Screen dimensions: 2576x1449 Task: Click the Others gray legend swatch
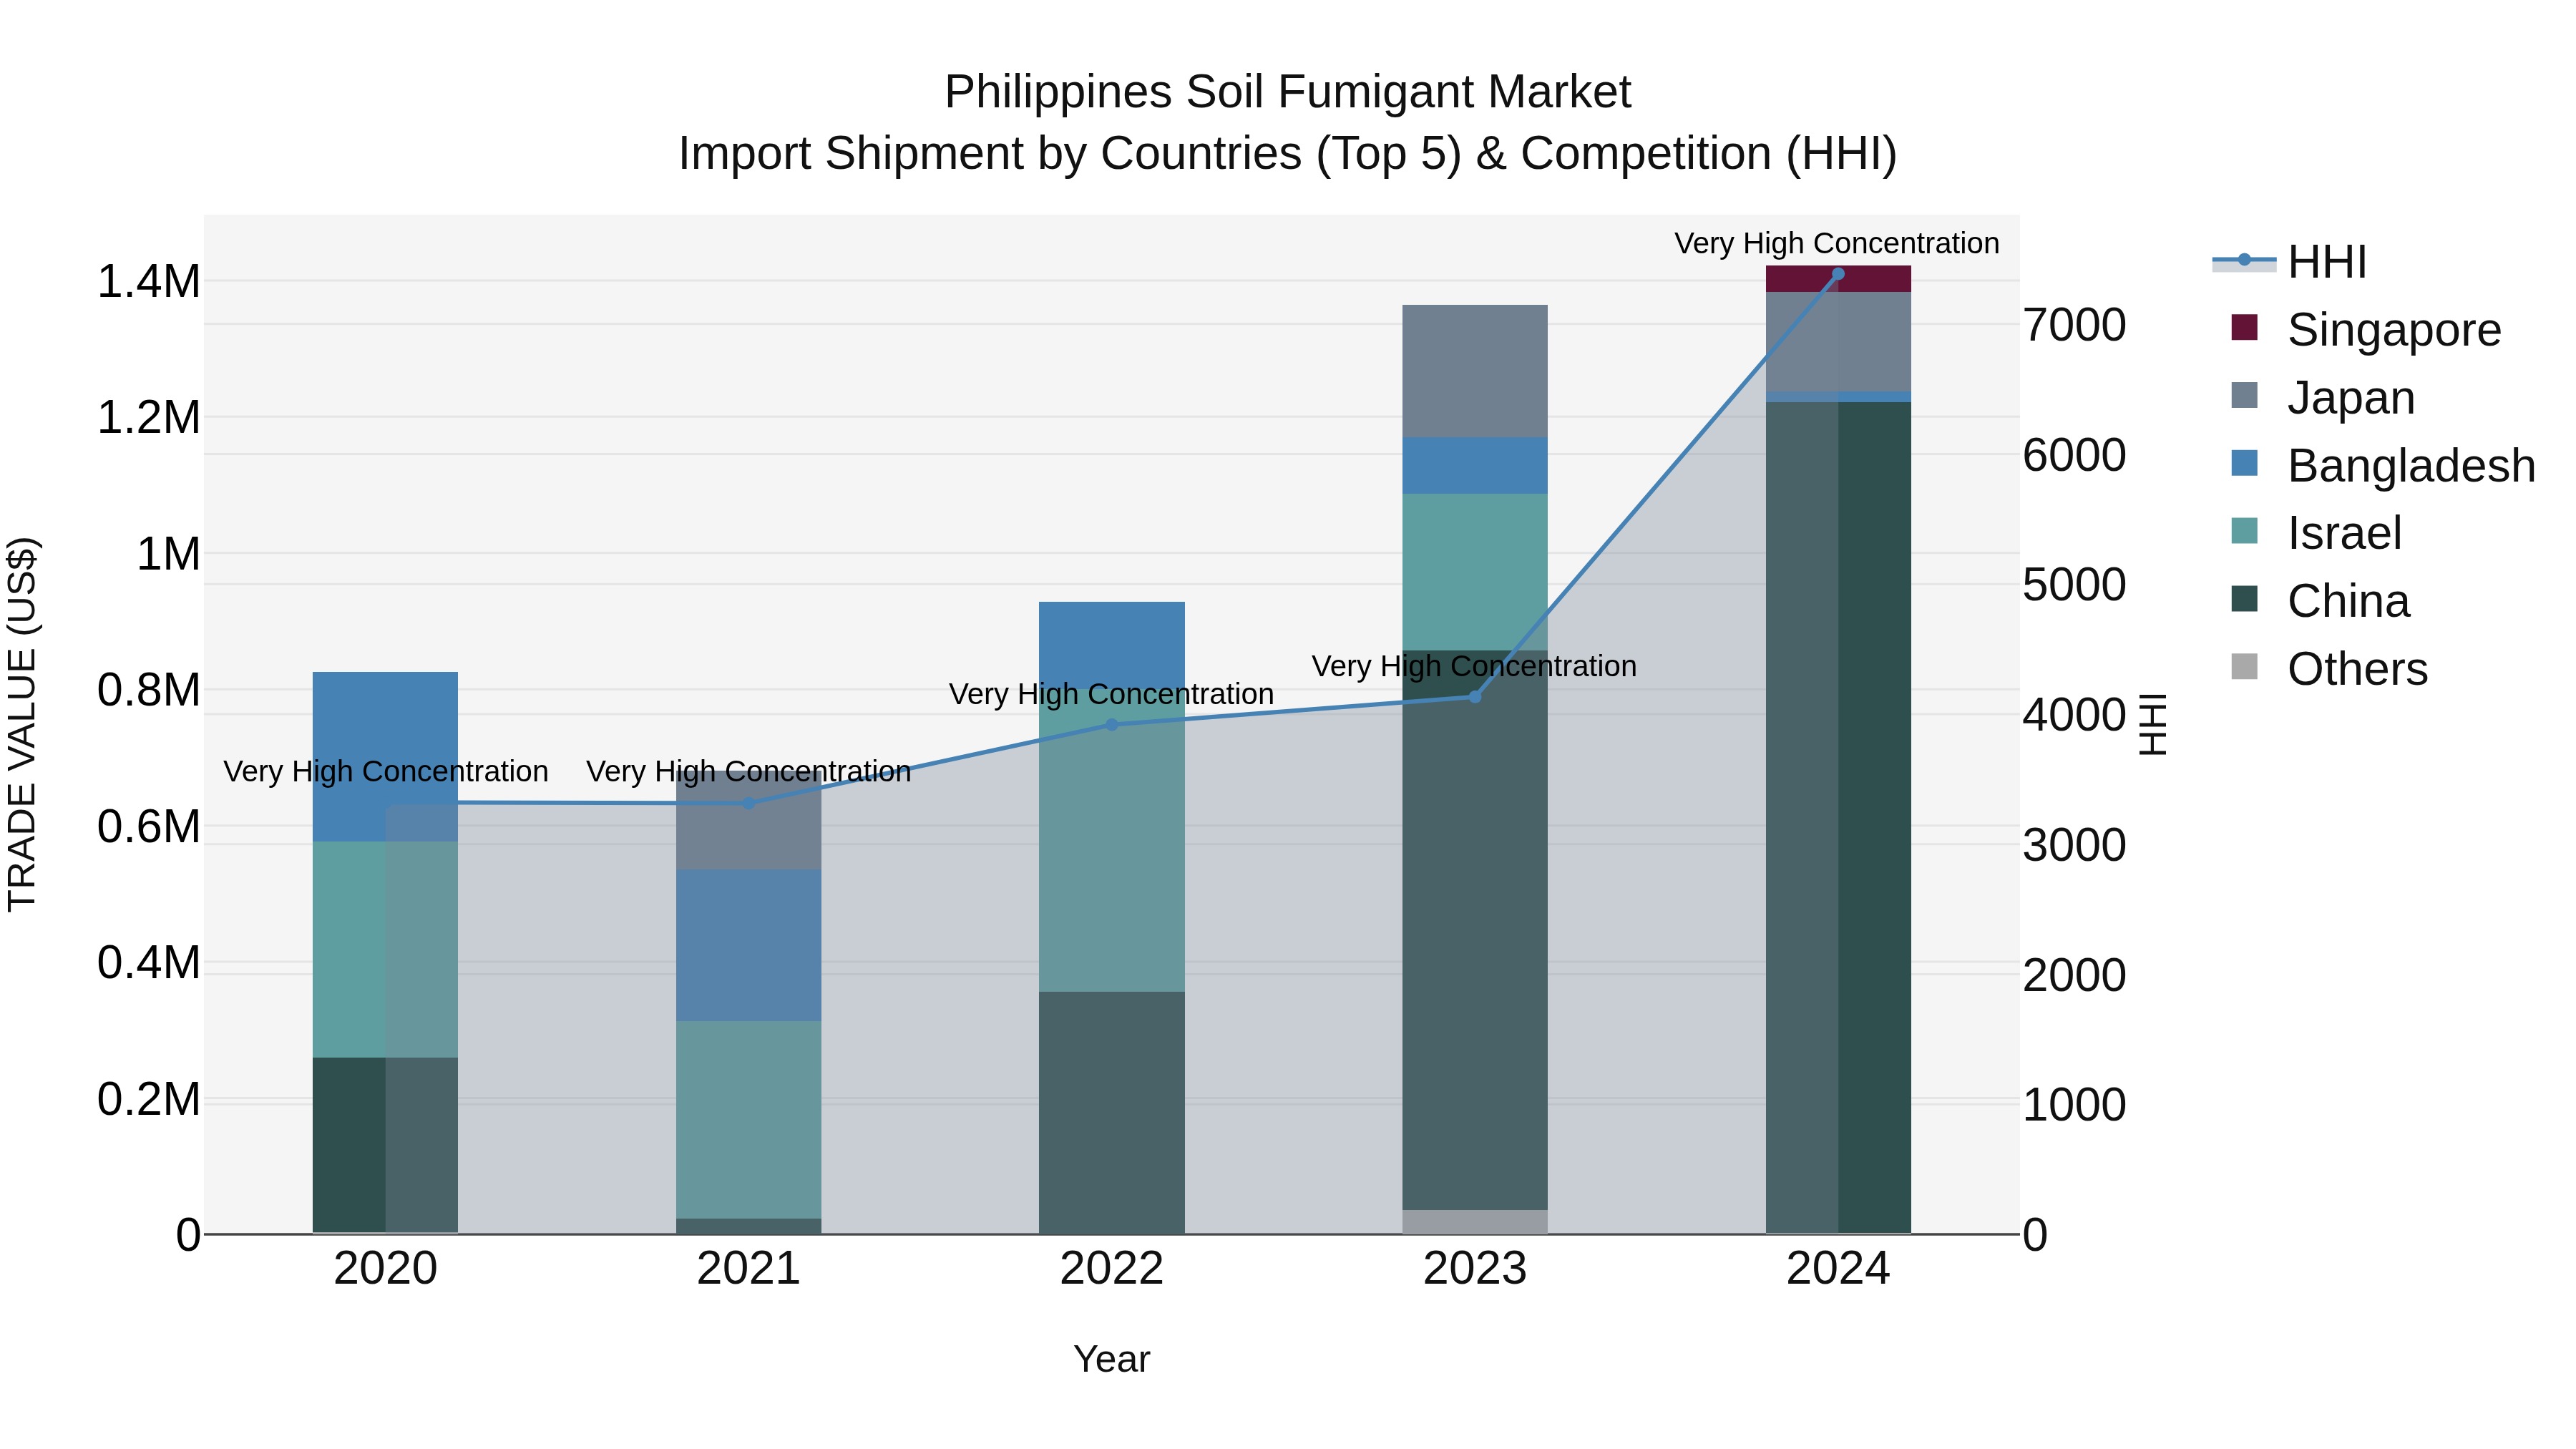pyautogui.click(x=2244, y=666)
